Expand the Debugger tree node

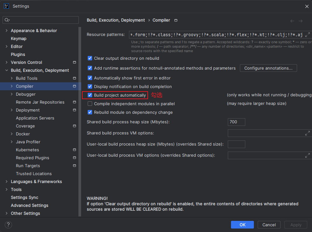coord(12,94)
